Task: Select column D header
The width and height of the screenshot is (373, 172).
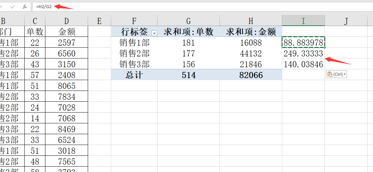Action: pos(67,21)
